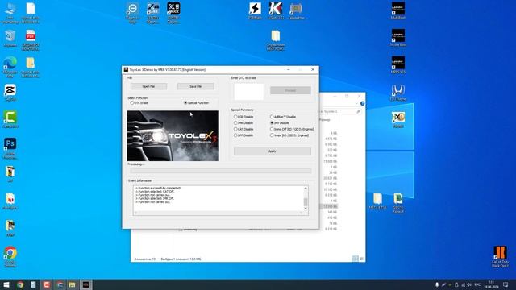Click the event log horizontal scroll-right arrow

coord(301,213)
